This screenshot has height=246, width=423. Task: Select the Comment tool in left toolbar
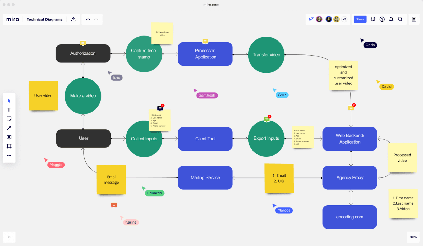pos(9,137)
